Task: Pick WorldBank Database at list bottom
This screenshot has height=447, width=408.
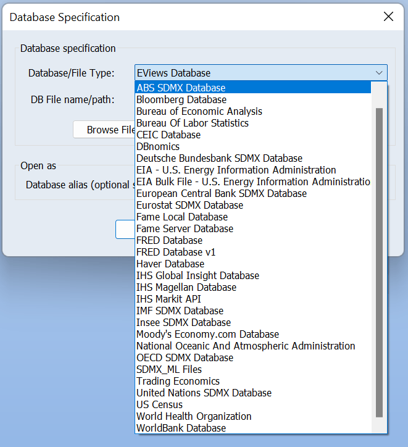Action: (x=181, y=428)
